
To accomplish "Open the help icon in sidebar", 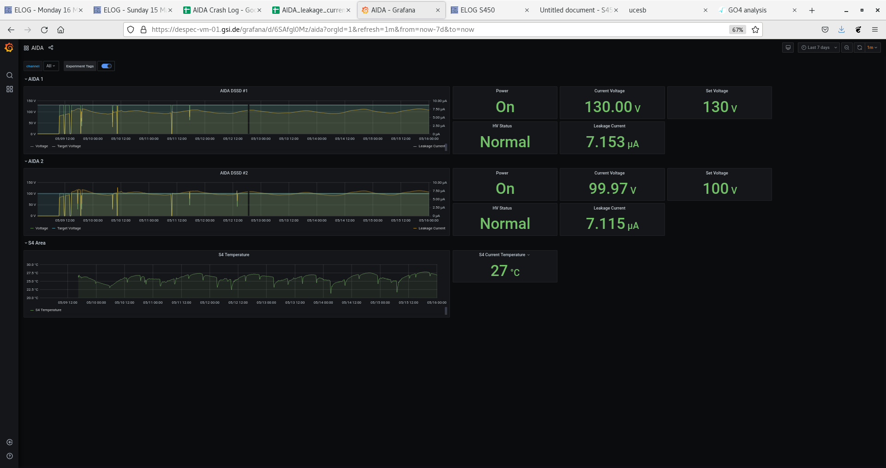I will pyautogui.click(x=9, y=456).
